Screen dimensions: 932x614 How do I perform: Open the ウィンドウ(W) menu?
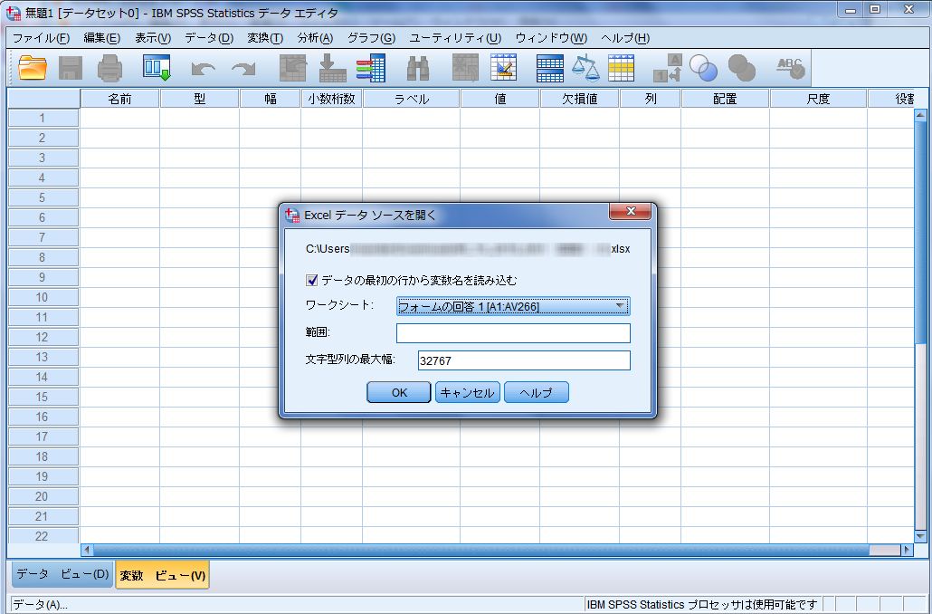551,38
